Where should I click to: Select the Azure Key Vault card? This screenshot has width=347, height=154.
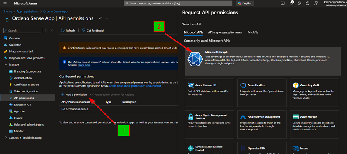[314, 93]
